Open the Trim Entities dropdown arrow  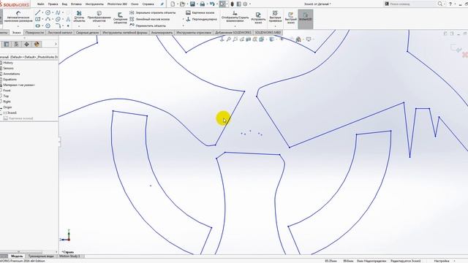click(x=79, y=26)
